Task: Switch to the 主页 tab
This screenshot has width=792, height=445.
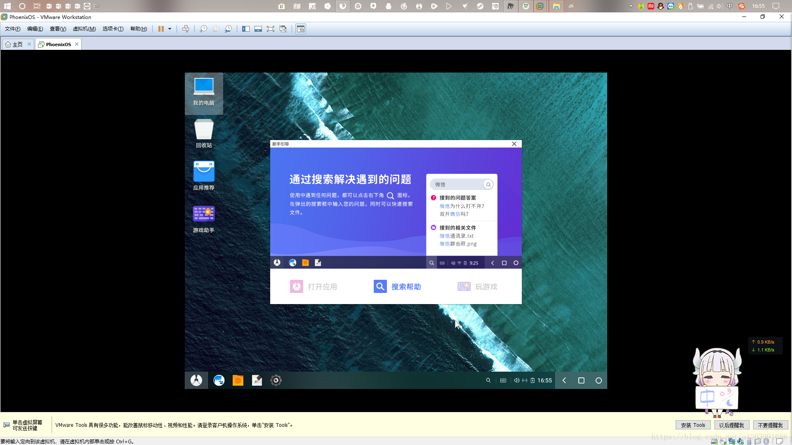Action: (x=17, y=44)
